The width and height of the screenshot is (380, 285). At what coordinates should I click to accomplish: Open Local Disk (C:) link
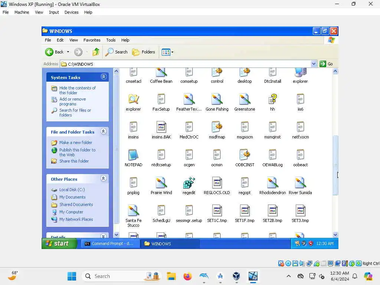(72, 190)
